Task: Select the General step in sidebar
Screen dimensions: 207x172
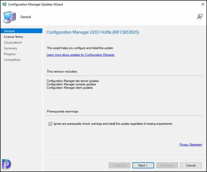Action: [x=21, y=31]
